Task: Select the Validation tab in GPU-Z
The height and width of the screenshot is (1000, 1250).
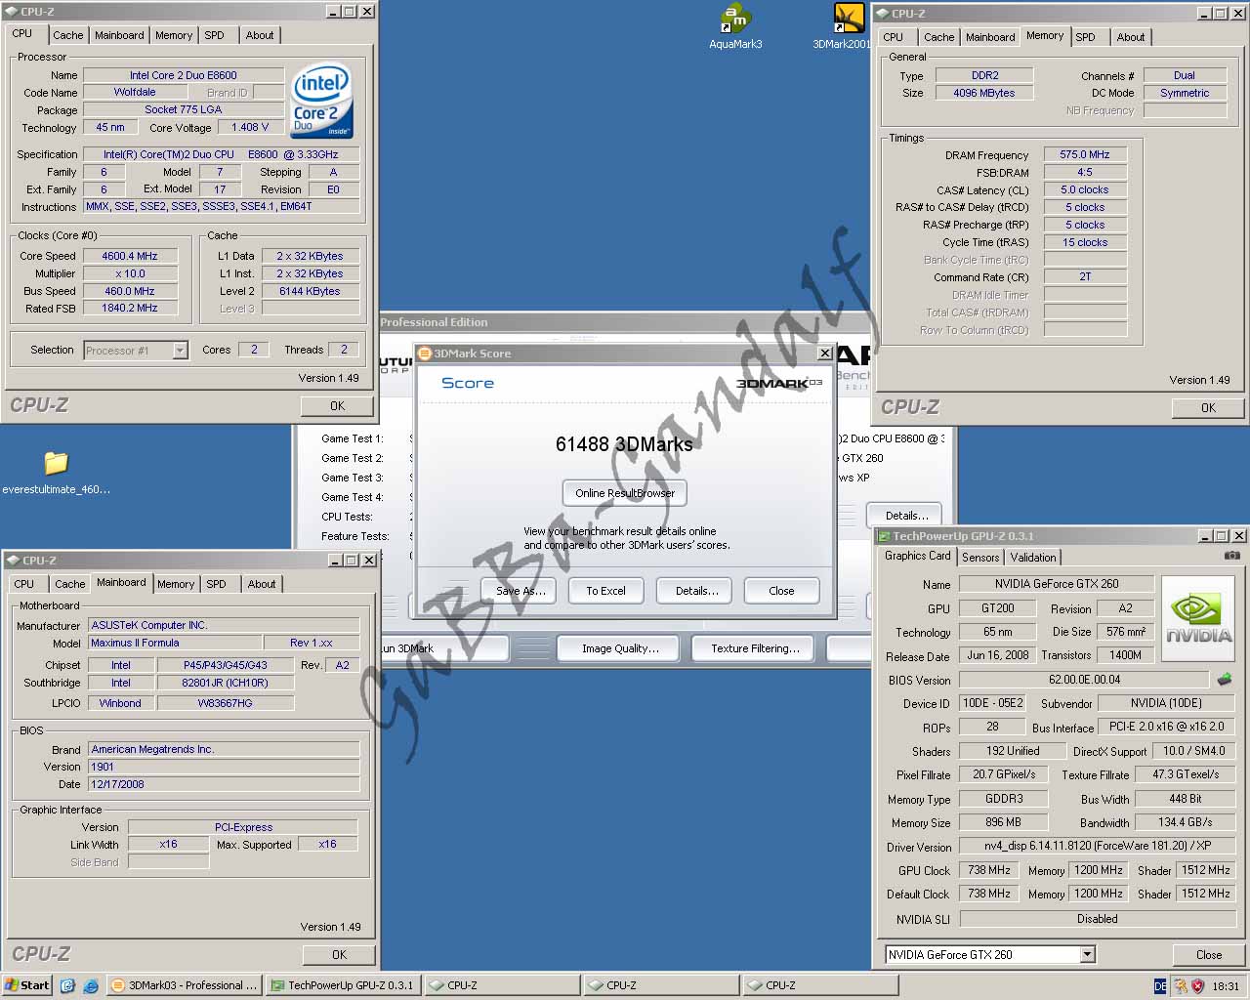Action: pos(1033,558)
